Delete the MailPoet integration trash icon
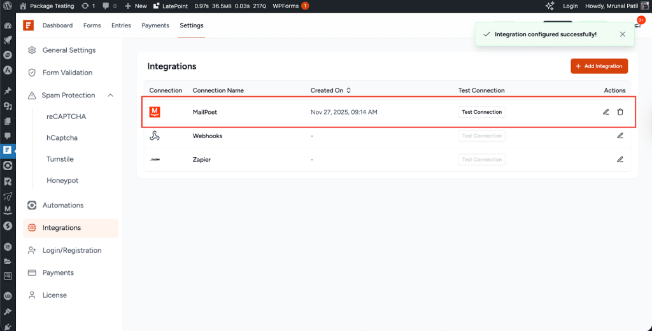 (x=620, y=112)
